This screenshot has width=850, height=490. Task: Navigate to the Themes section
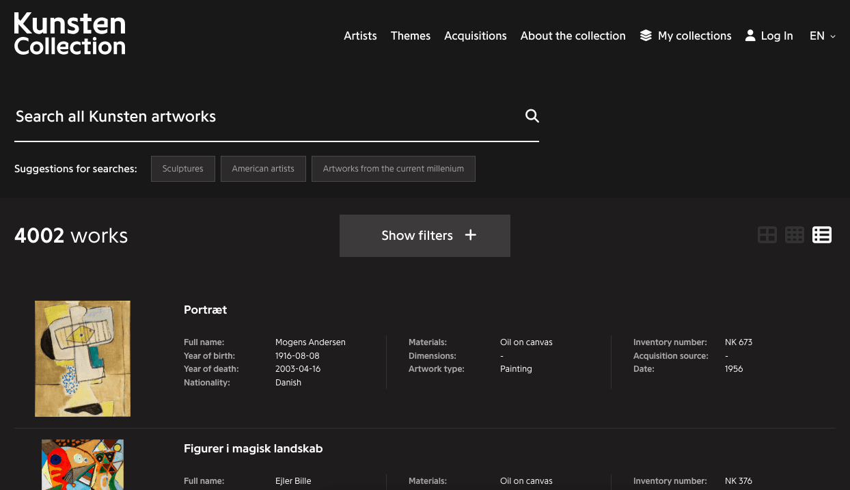[410, 36]
